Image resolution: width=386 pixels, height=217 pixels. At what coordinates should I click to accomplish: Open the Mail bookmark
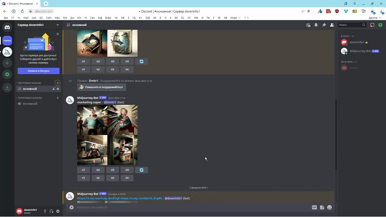click(x=26, y=18)
